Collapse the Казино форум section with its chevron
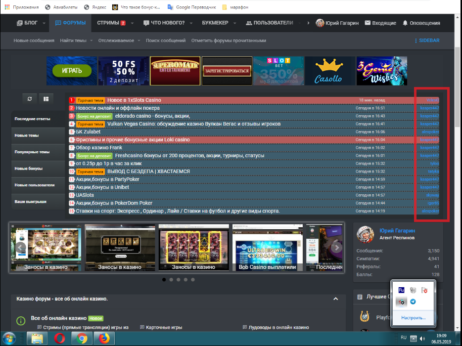 pyautogui.click(x=335, y=299)
